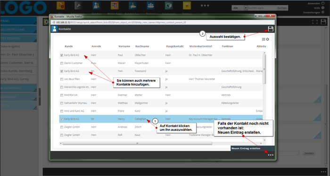Image resolution: width=330 pixels, height=176 pixels.
Task: Expand the ...ANSICHT sidebar section
Action: pos(18,97)
